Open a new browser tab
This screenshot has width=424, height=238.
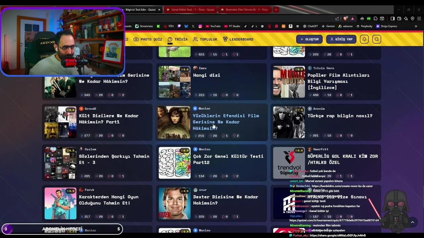pyautogui.click(x=276, y=10)
